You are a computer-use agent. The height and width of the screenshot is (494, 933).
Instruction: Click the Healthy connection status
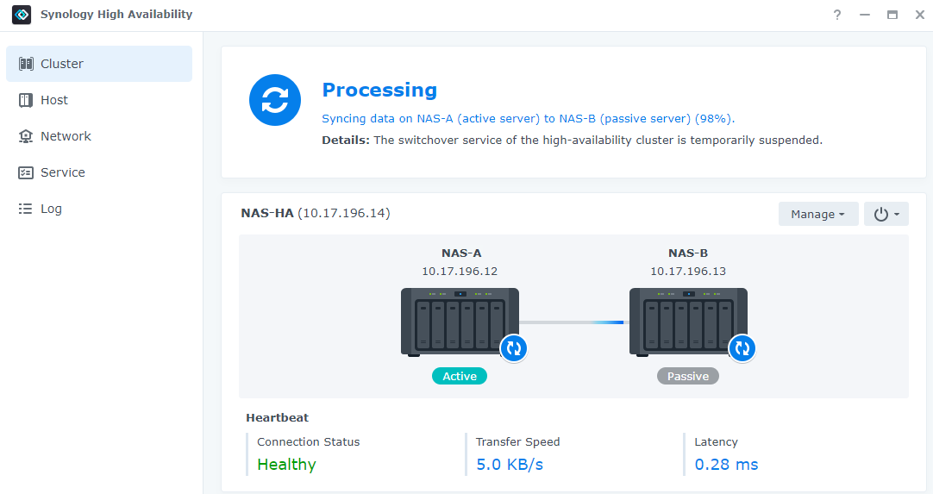286,465
